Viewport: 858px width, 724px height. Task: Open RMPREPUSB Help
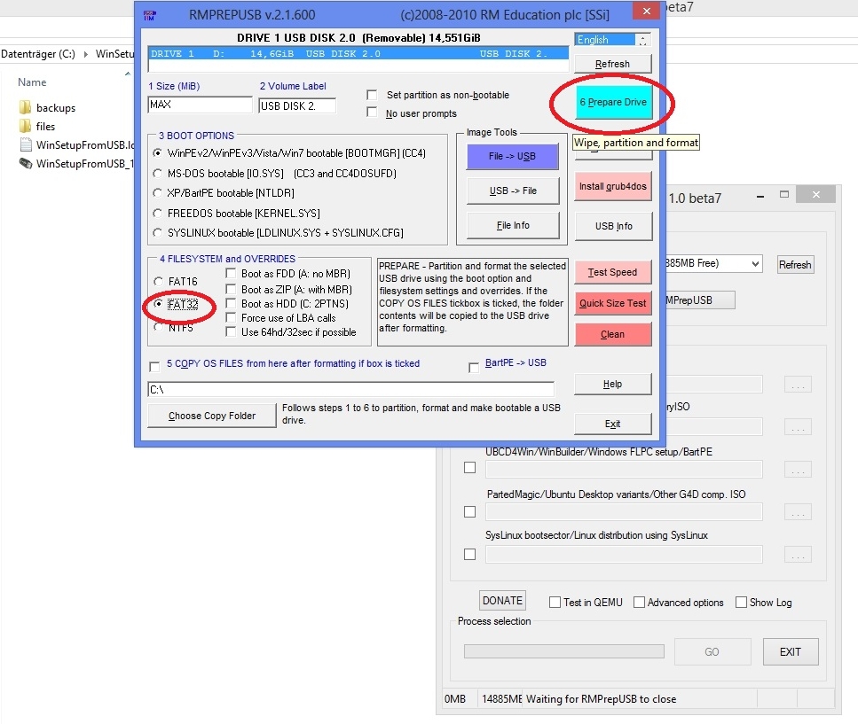[x=613, y=384]
